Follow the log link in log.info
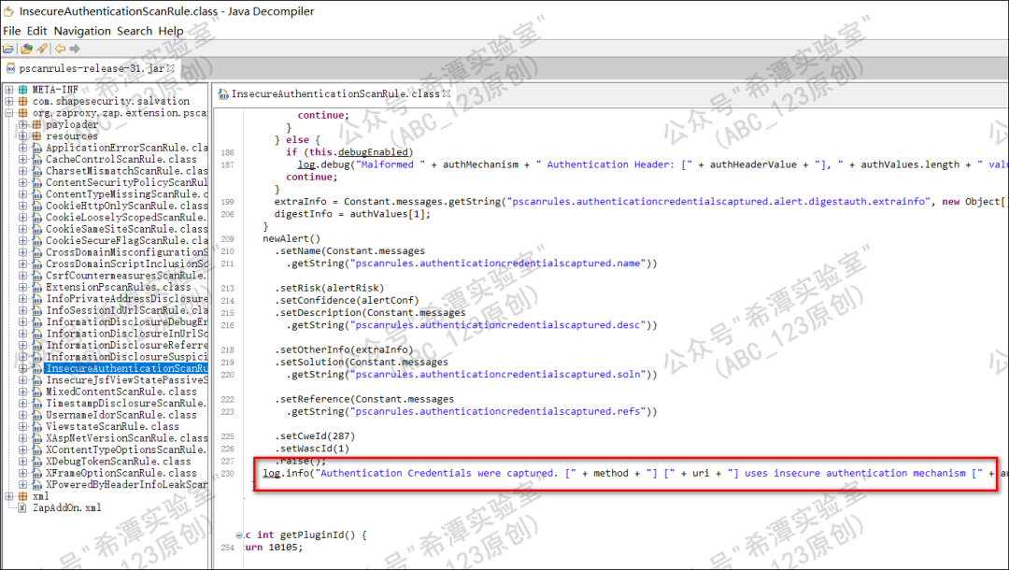Viewport: 1009px width, 570px height. 272,474
